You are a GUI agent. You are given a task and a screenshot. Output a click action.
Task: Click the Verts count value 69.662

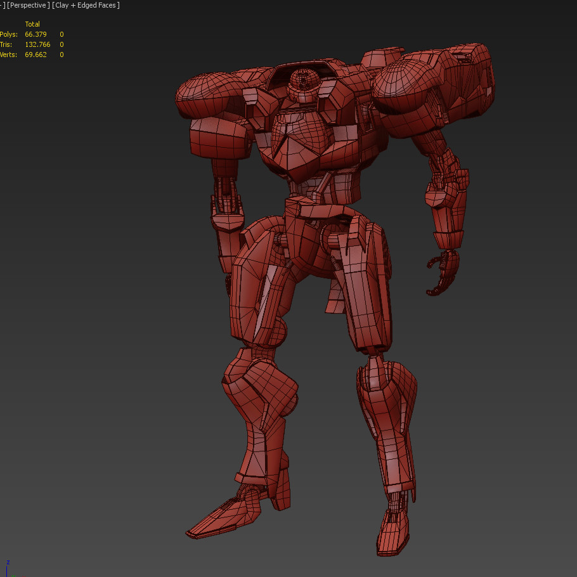[36, 55]
